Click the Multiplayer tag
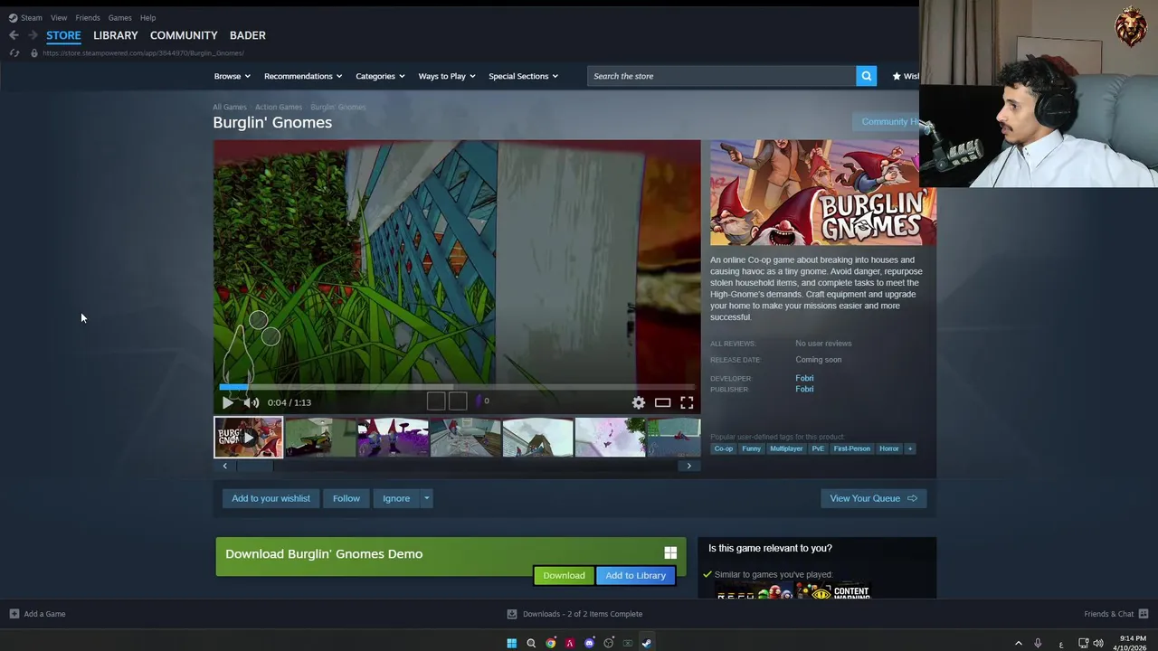Image resolution: width=1158 pixels, height=651 pixels. (786, 448)
